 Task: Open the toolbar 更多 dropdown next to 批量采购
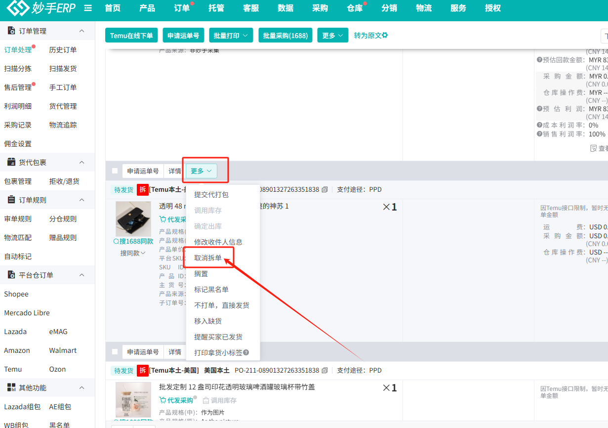click(x=333, y=36)
